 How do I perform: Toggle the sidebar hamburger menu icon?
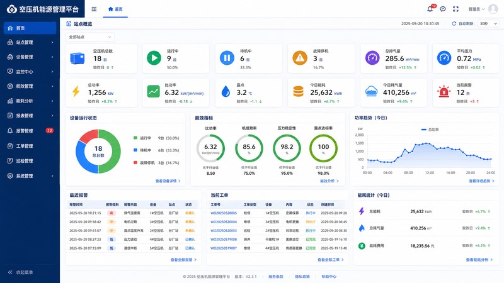[94, 9]
